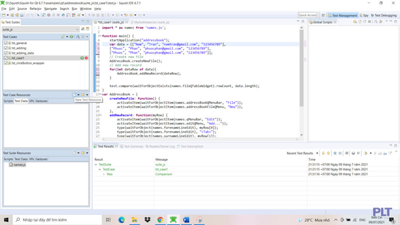Click the folder icon in Test Suite Resources header
This screenshot has height=225, width=400.
[82, 153]
